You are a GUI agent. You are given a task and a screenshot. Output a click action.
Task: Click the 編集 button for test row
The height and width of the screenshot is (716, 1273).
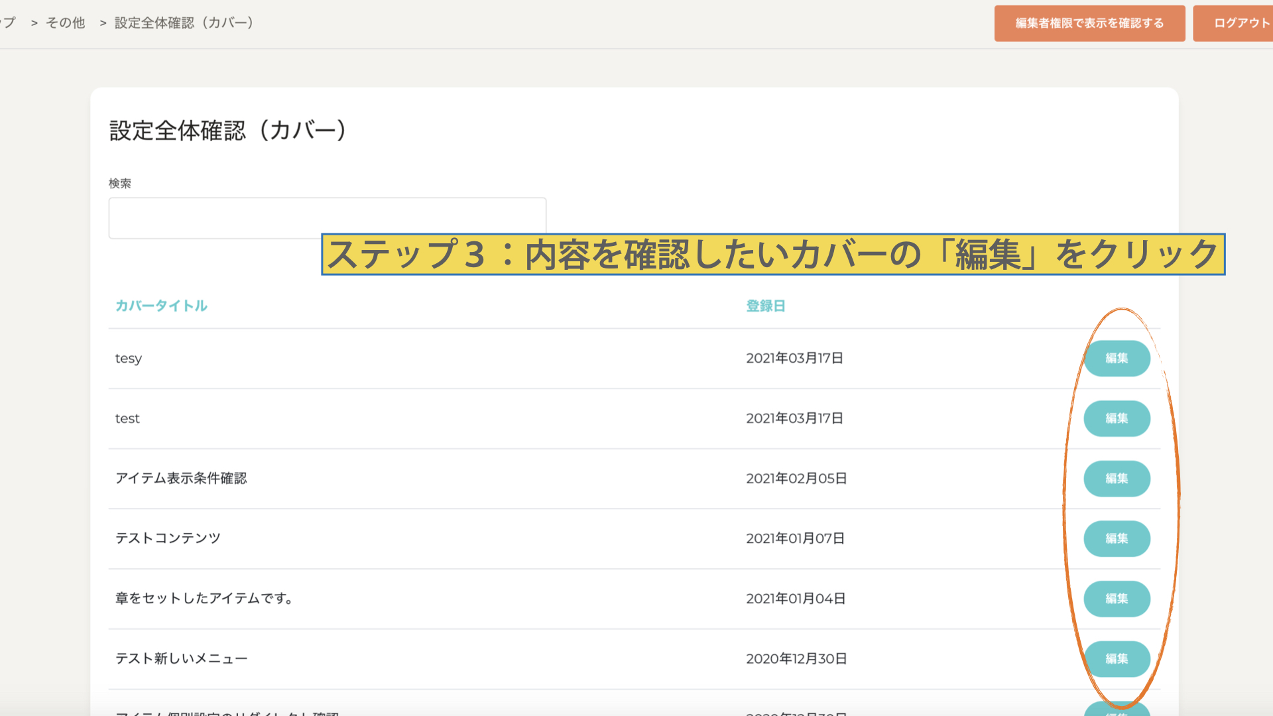(x=1117, y=418)
